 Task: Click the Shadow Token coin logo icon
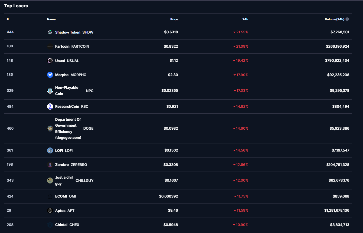coord(50,32)
